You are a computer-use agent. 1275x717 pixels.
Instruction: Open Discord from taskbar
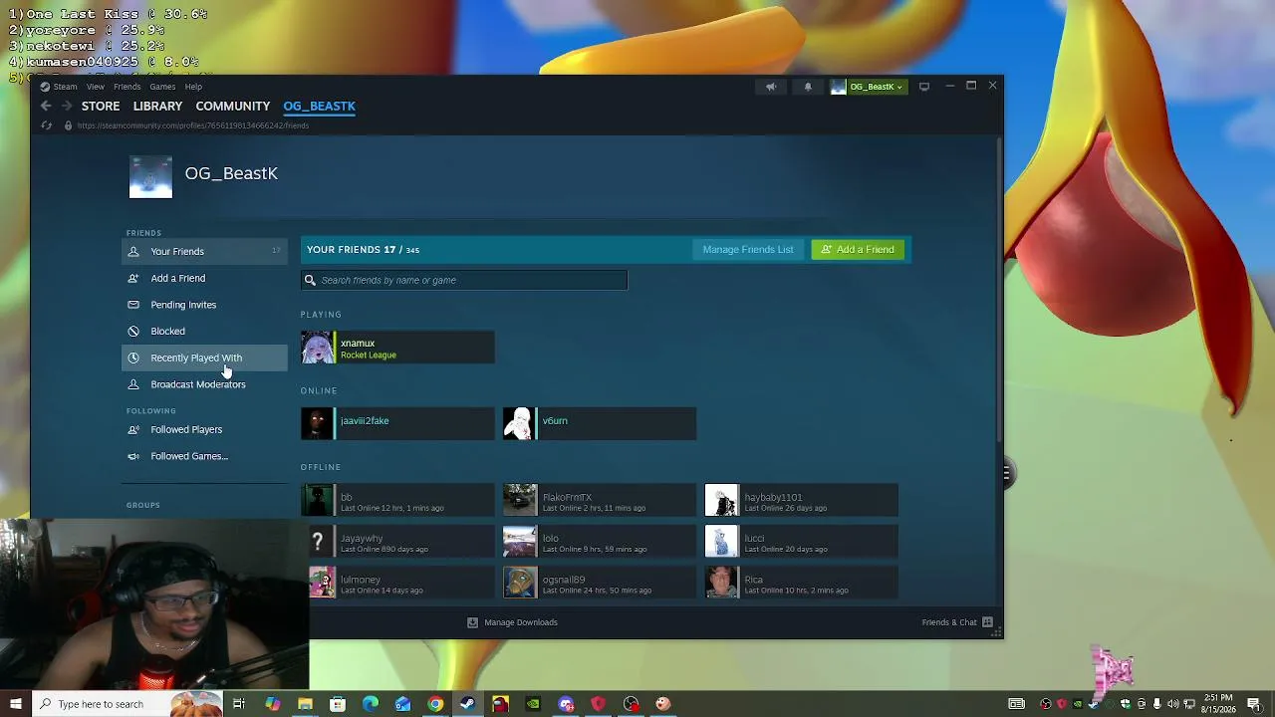566,704
